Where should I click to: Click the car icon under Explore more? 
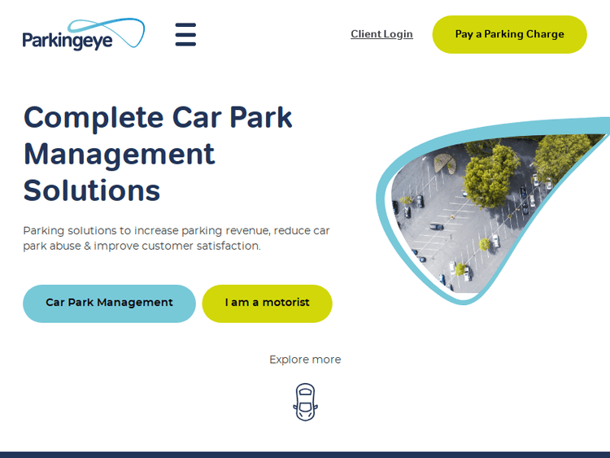pyautogui.click(x=305, y=402)
